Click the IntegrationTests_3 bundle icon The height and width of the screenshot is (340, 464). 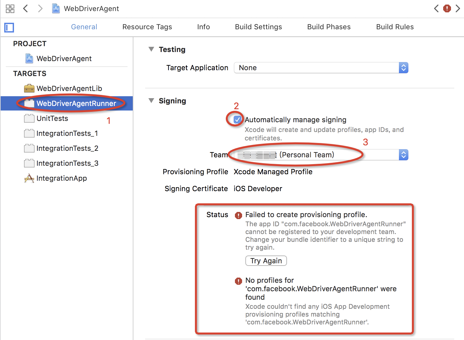[29, 163]
